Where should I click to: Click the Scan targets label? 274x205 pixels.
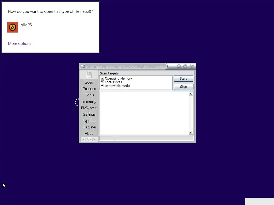(110, 73)
